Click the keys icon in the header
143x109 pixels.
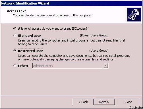point(134,15)
